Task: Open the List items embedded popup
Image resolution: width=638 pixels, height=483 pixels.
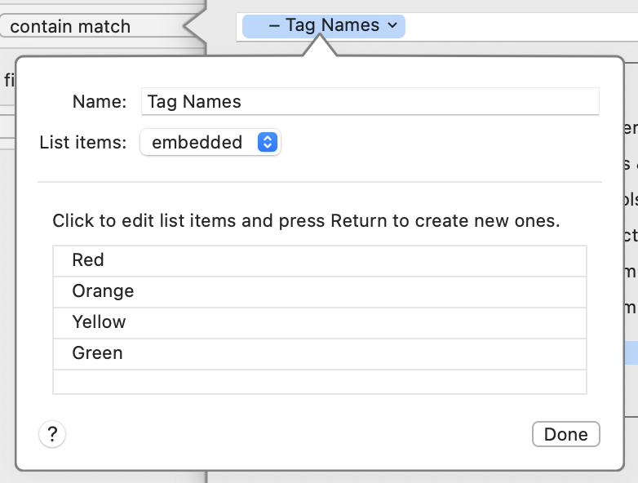Action: coord(210,142)
